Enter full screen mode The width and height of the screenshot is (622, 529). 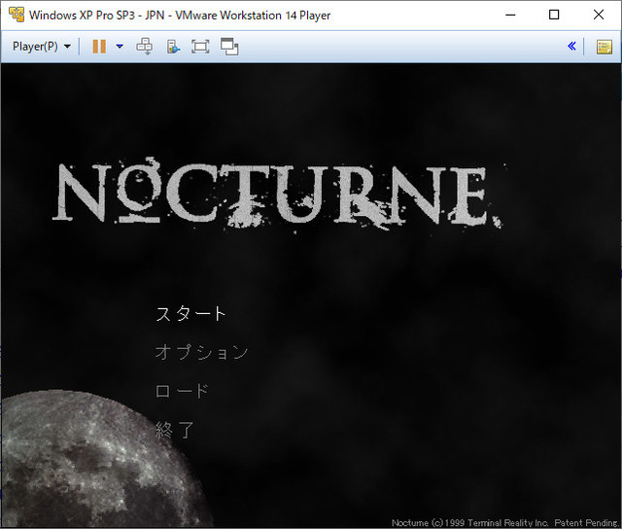(x=200, y=47)
